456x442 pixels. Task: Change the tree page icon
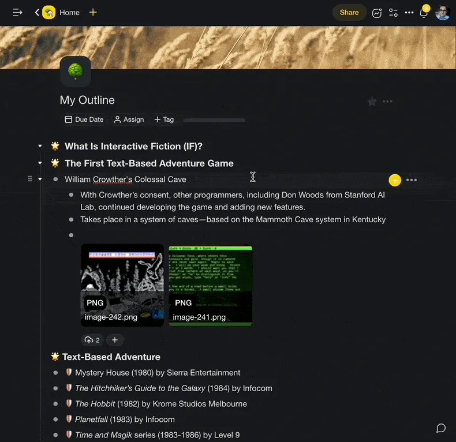[x=76, y=72]
